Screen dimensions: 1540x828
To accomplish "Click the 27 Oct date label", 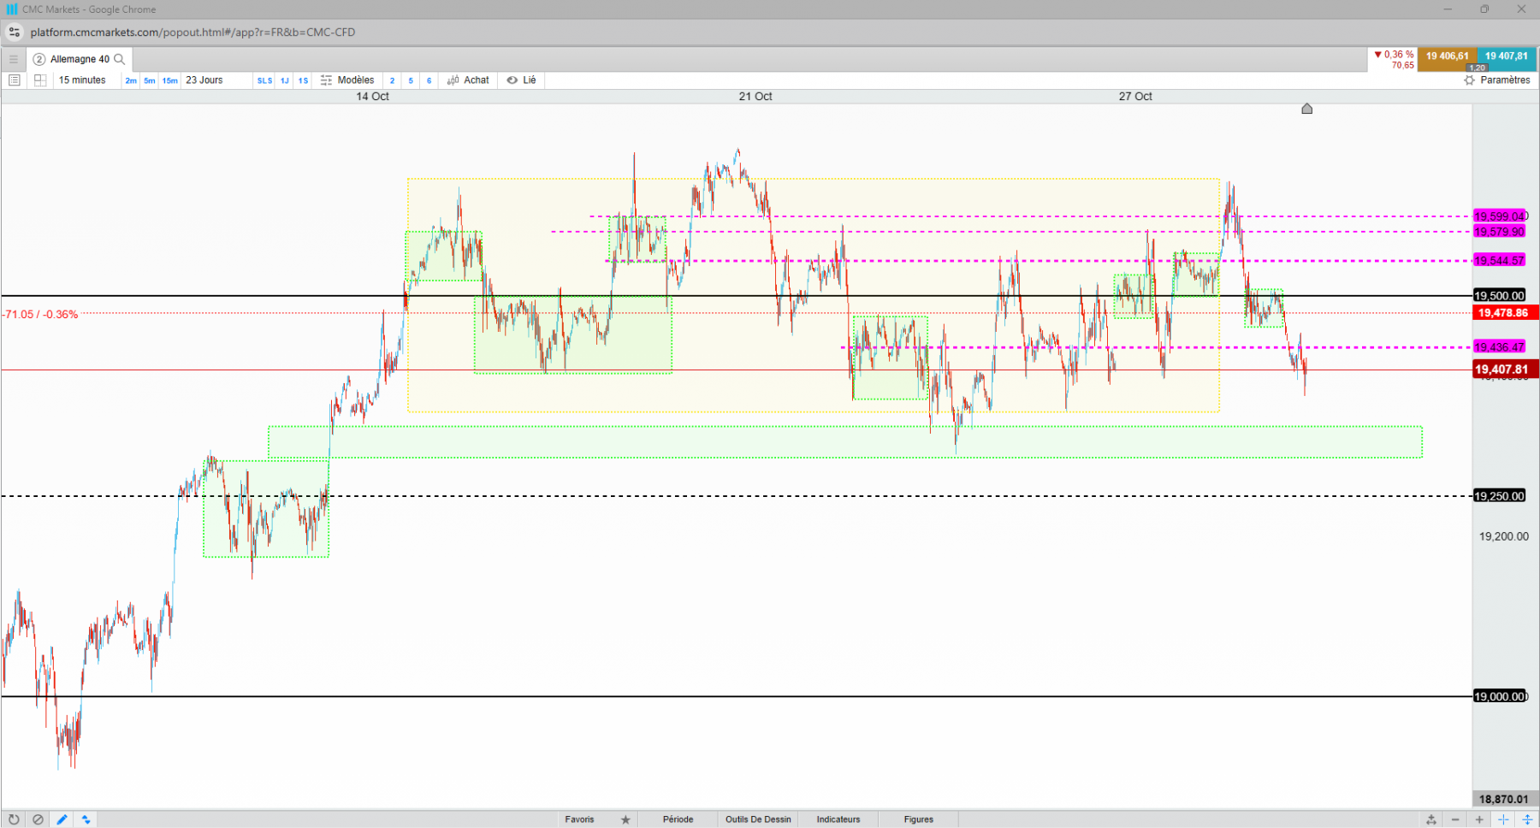I will pyautogui.click(x=1135, y=97).
